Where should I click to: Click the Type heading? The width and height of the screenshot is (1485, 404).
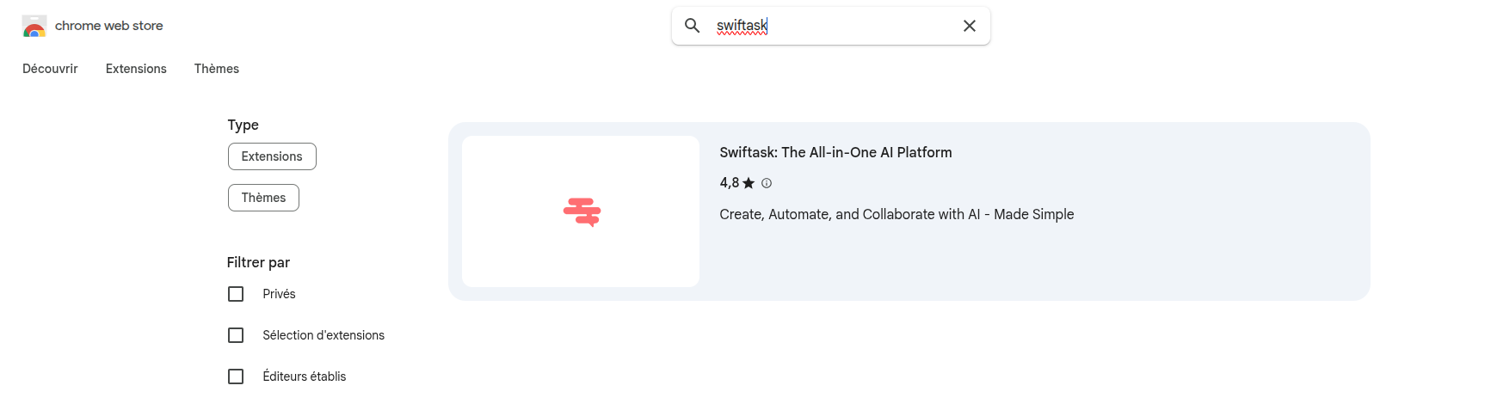point(243,125)
